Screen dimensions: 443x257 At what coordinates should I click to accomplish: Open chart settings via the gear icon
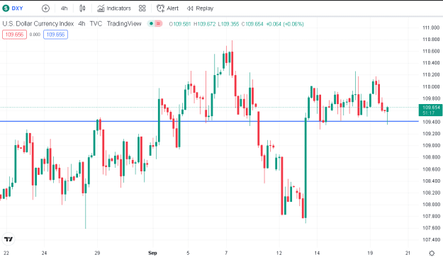(x=432, y=253)
